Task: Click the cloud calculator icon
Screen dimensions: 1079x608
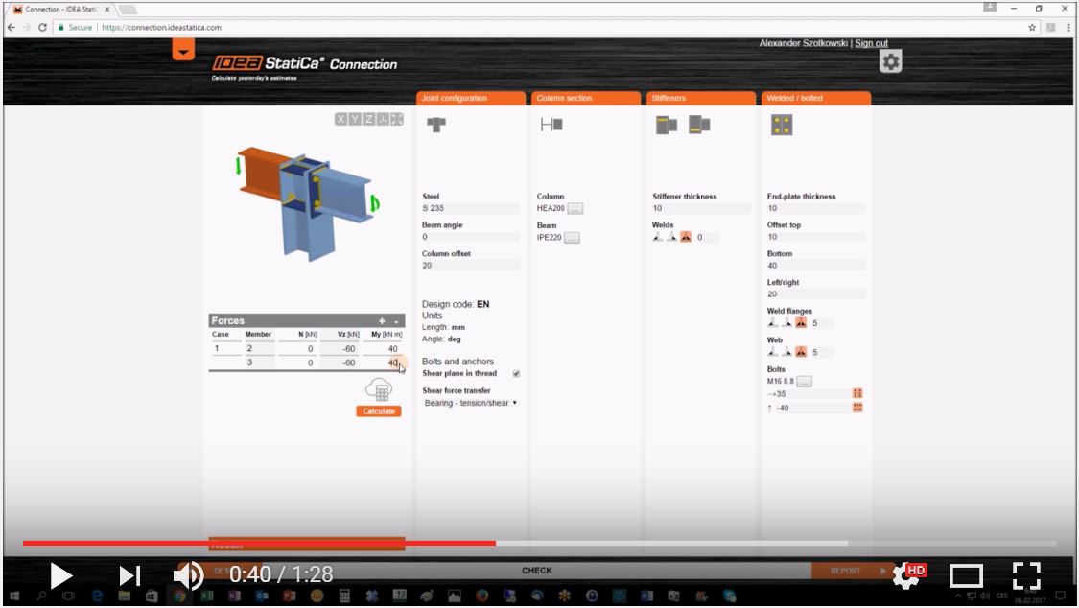Action: (379, 390)
